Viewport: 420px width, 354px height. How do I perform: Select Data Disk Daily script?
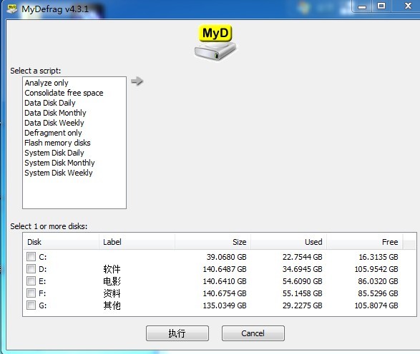(50, 103)
